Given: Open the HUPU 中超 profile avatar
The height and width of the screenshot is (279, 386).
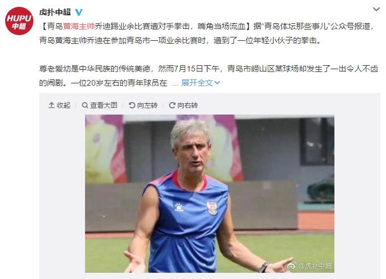Looking at the screenshot, I should click(19, 21).
